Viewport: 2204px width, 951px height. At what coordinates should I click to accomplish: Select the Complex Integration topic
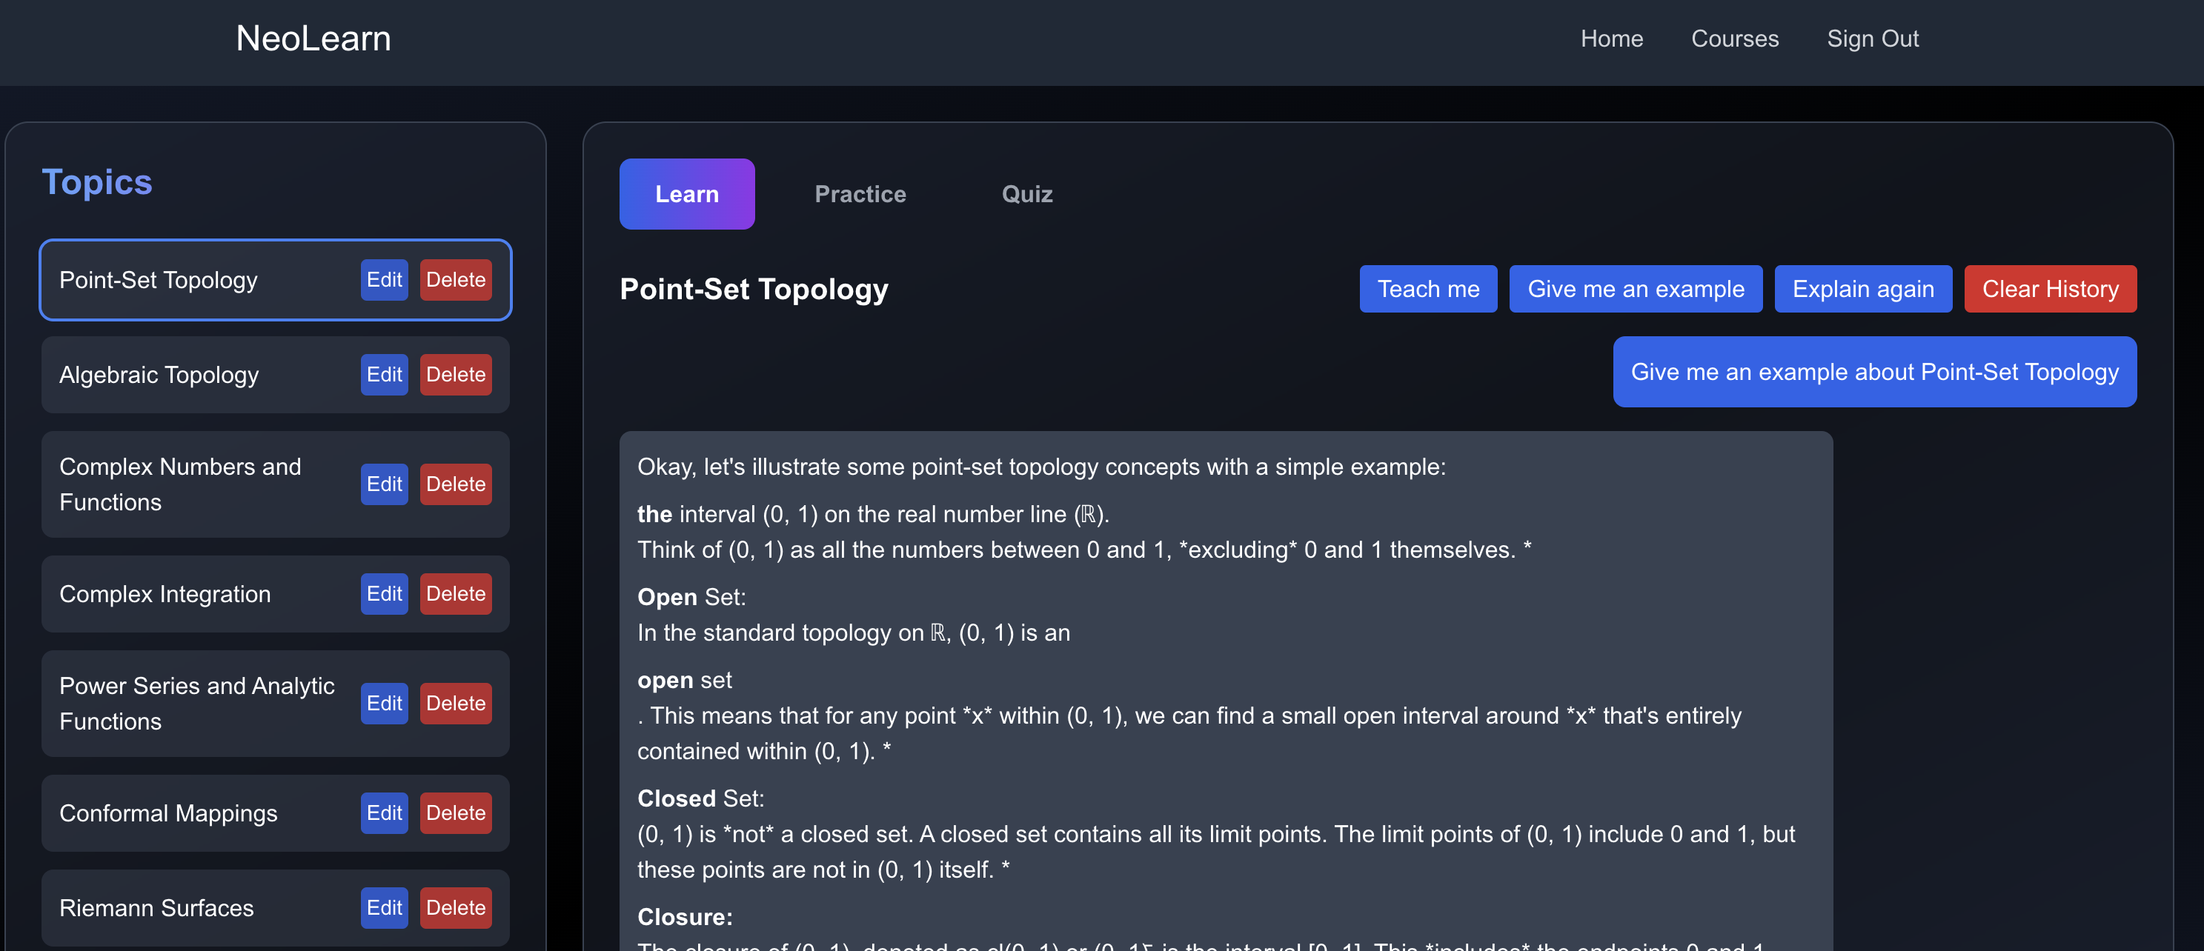pos(165,593)
